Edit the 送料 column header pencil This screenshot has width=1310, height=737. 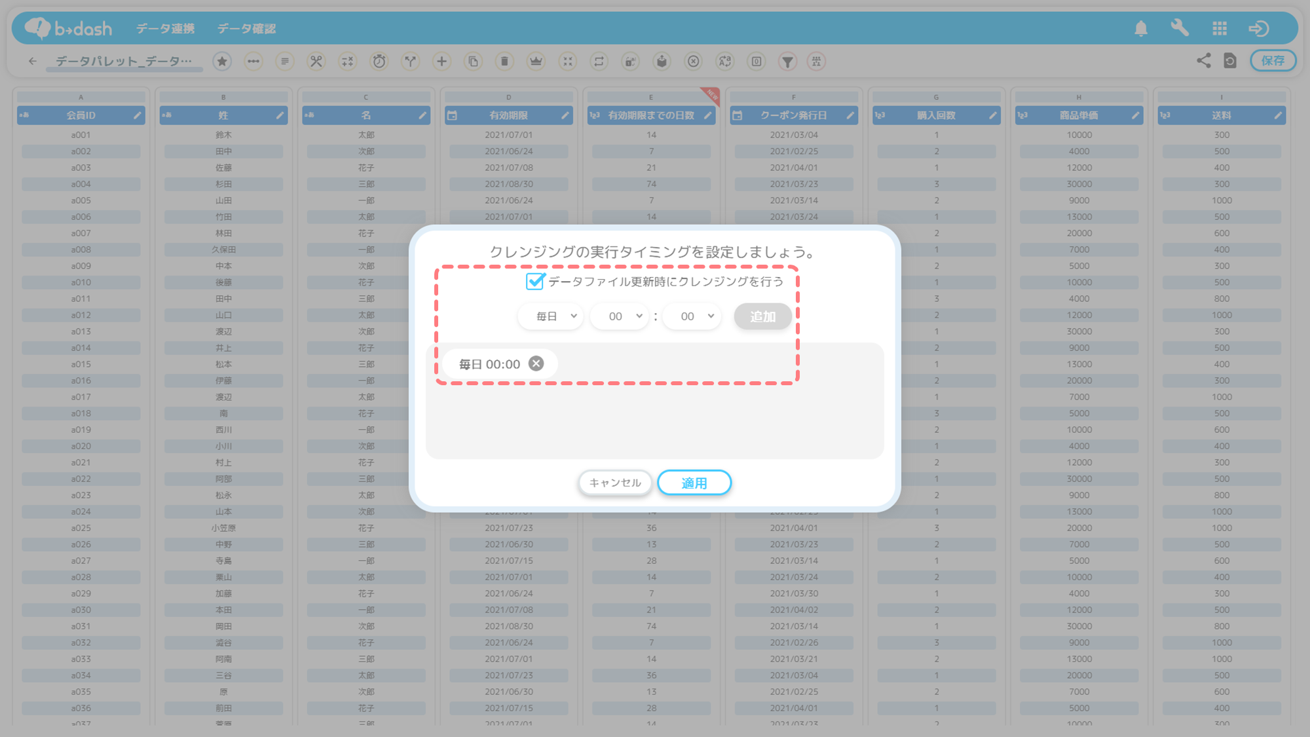[1278, 115]
